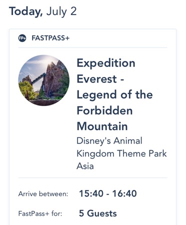Tap the Forbidden line of the title
The height and width of the screenshot is (225, 186).
click(104, 110)
